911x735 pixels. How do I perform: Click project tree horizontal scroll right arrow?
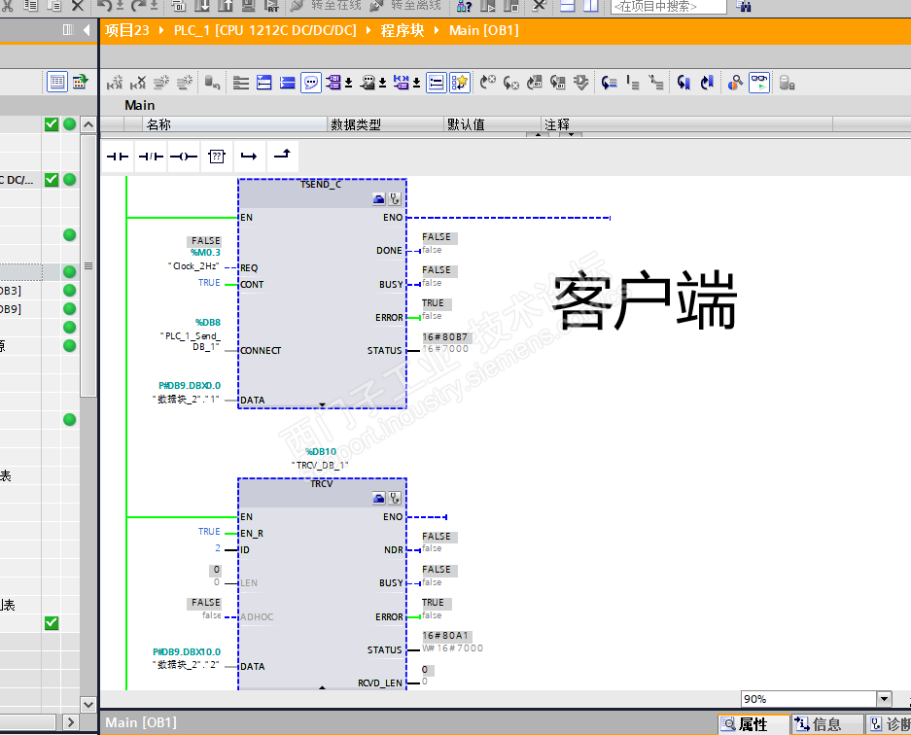71,722
